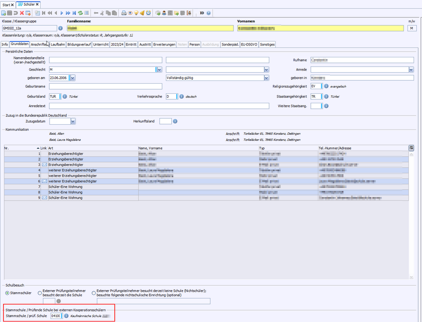
Task: Click the Tel.-Nummer/Adresse column header
Action: click(363, 148)
